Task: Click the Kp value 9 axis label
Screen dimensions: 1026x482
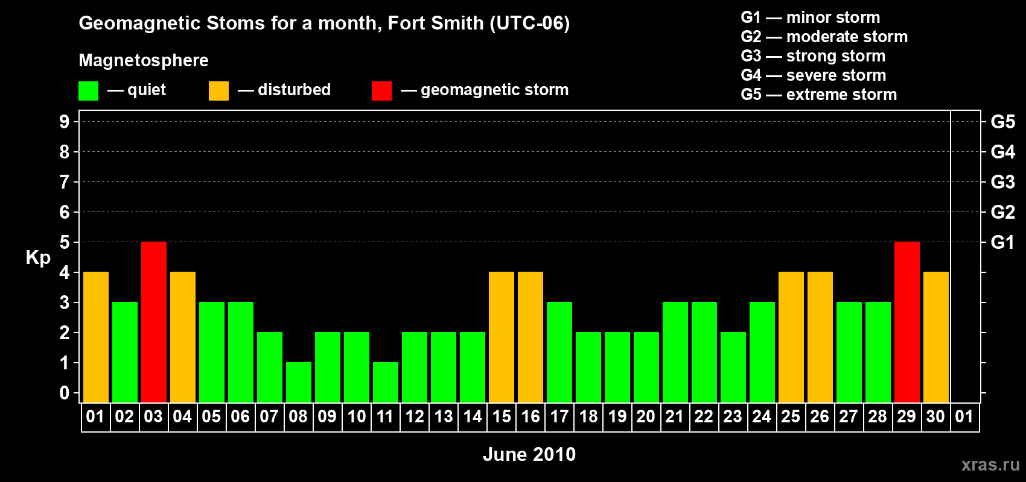Action: [x=65, y=122]
